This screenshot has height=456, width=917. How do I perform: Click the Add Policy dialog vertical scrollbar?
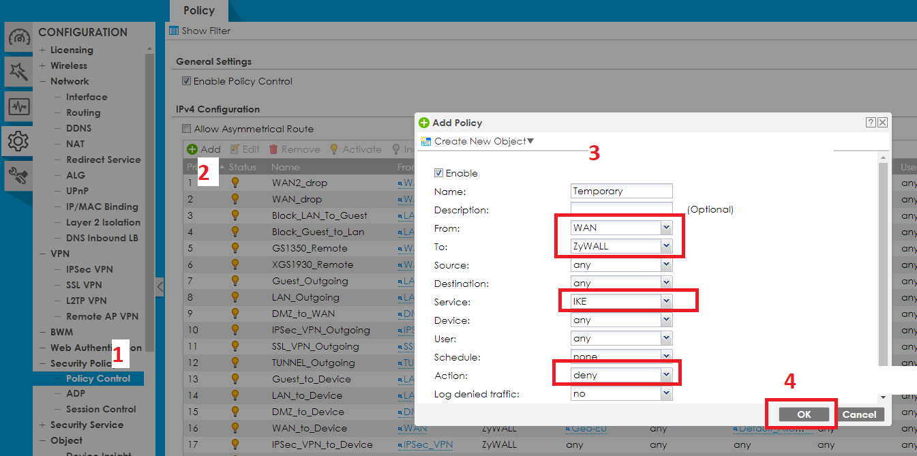tap(884, 273)
